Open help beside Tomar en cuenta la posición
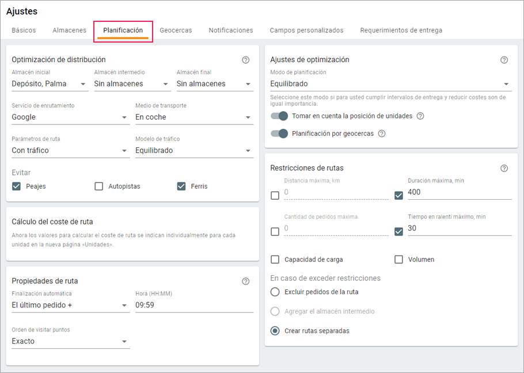This screenshot has height=373, width=524. point(420,116)
